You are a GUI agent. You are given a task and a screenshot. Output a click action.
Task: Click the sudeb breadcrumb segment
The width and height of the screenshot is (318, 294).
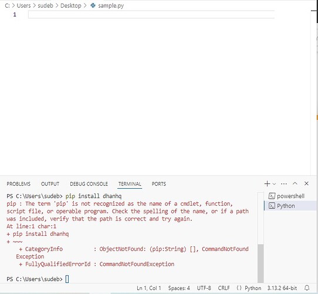45,5
